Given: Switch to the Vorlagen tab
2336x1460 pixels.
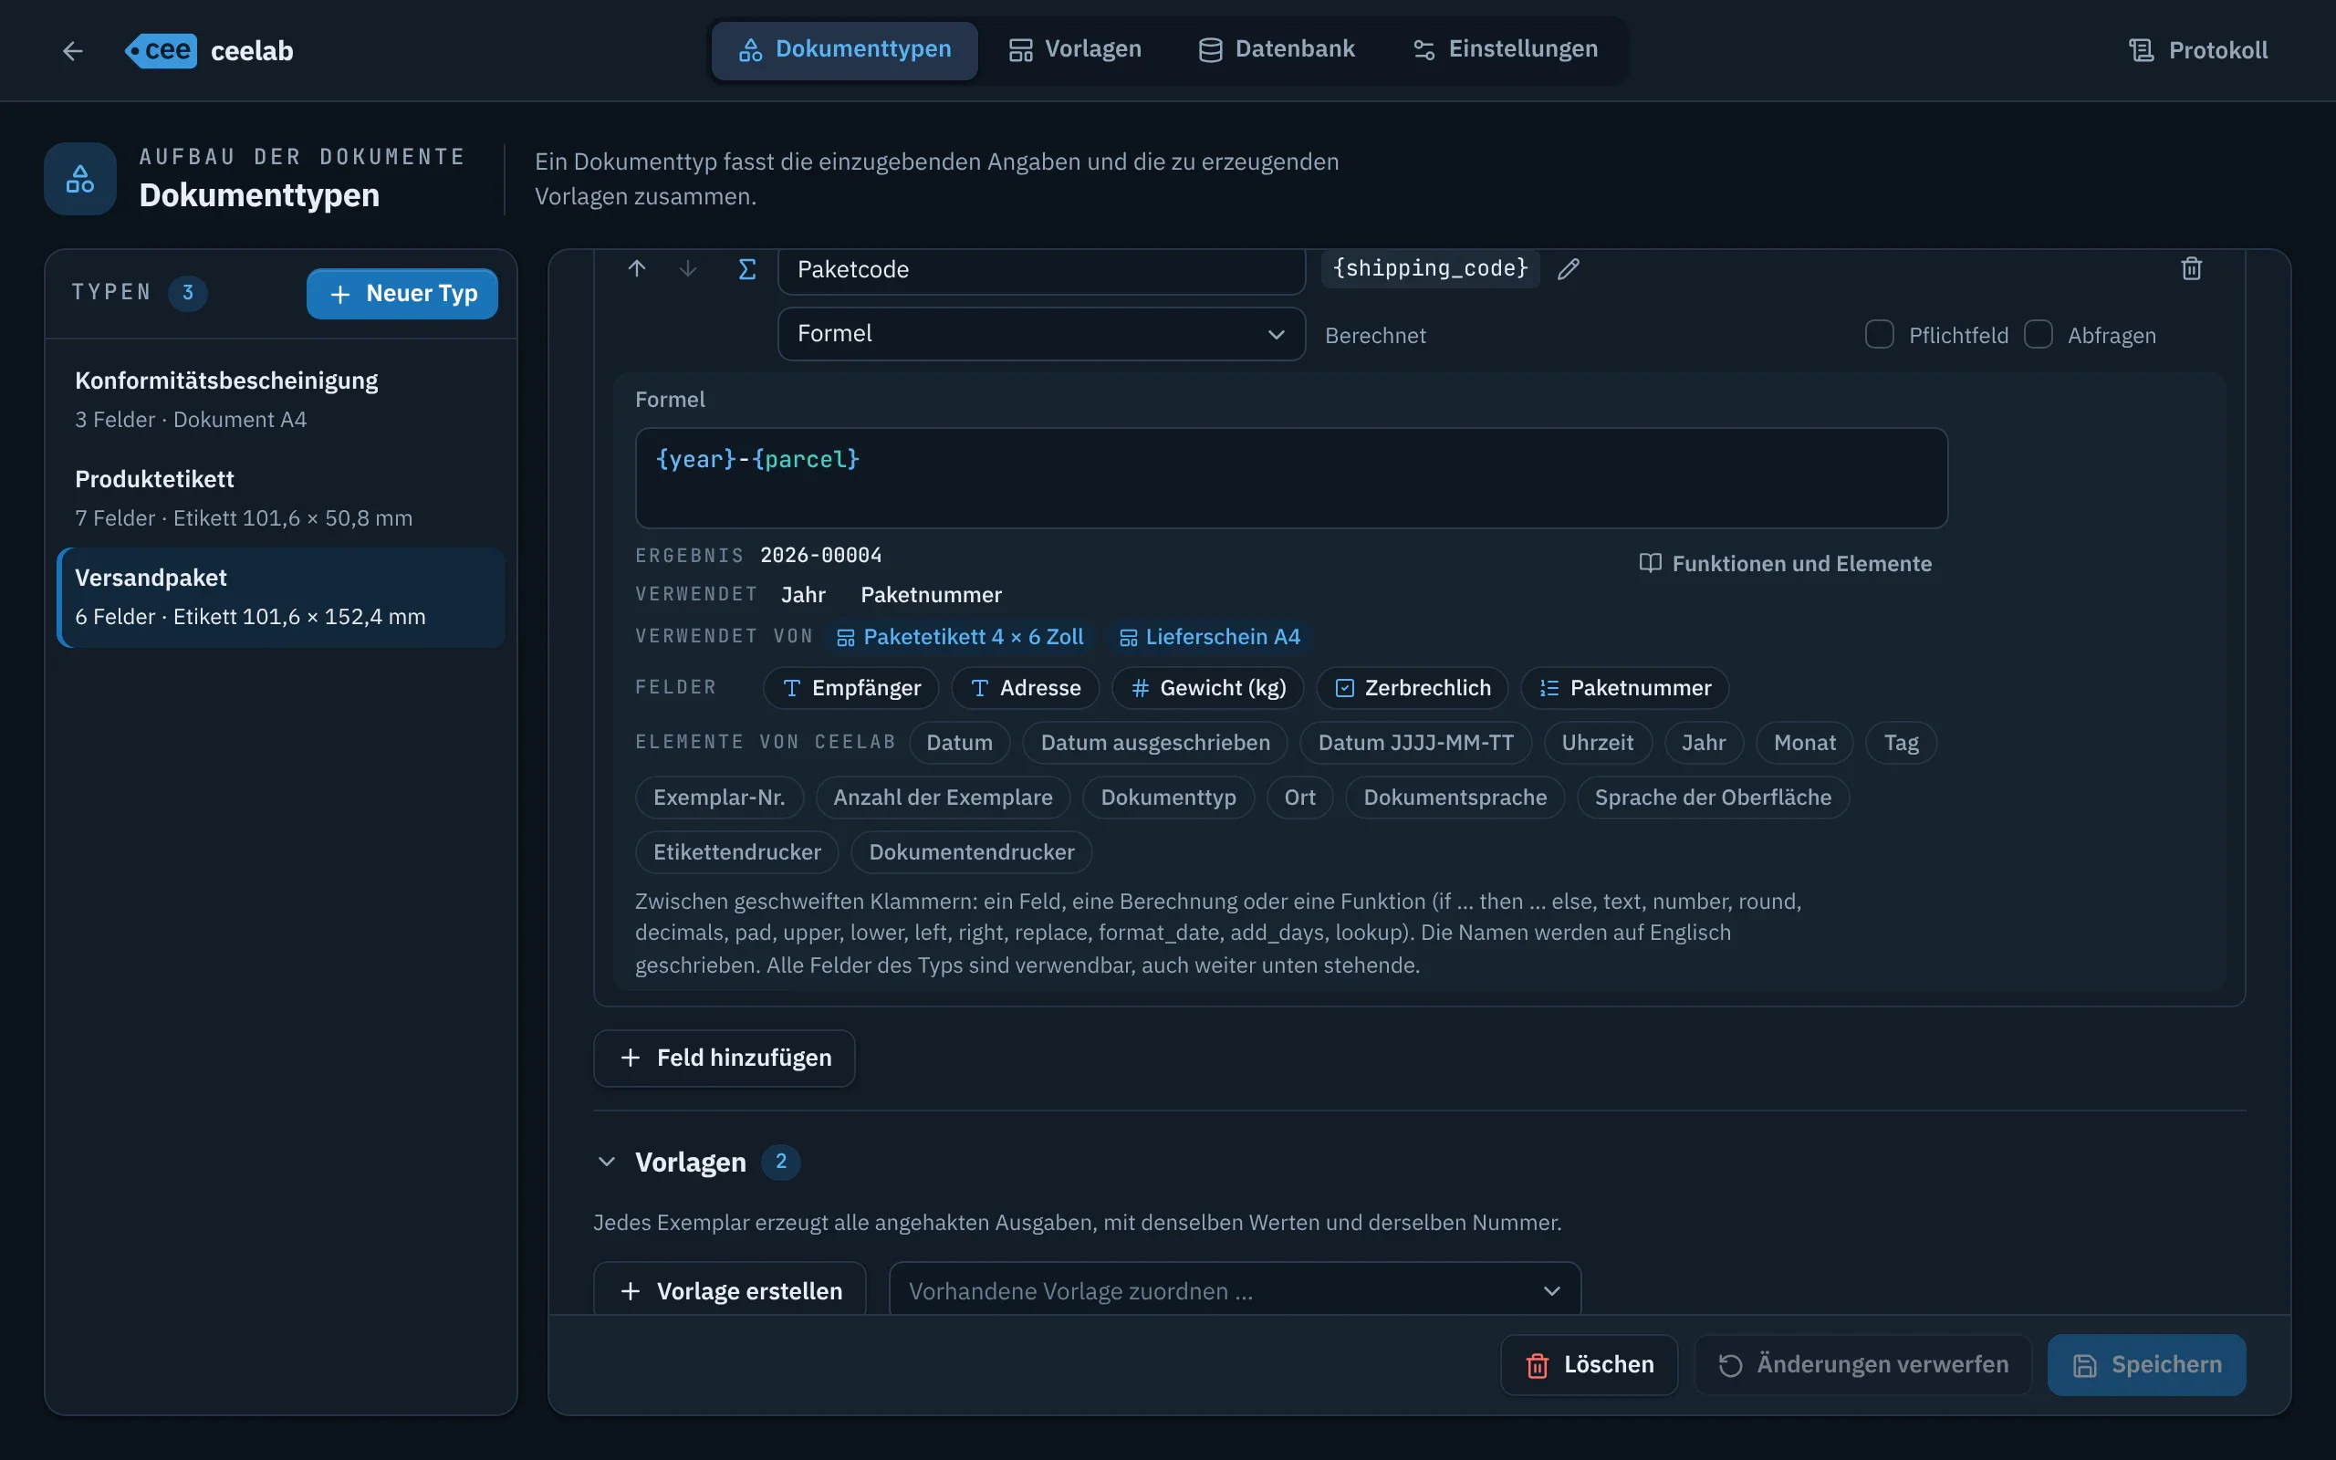Looking at the screenshot, I should pyautogui.click(x=1074, y=49).
